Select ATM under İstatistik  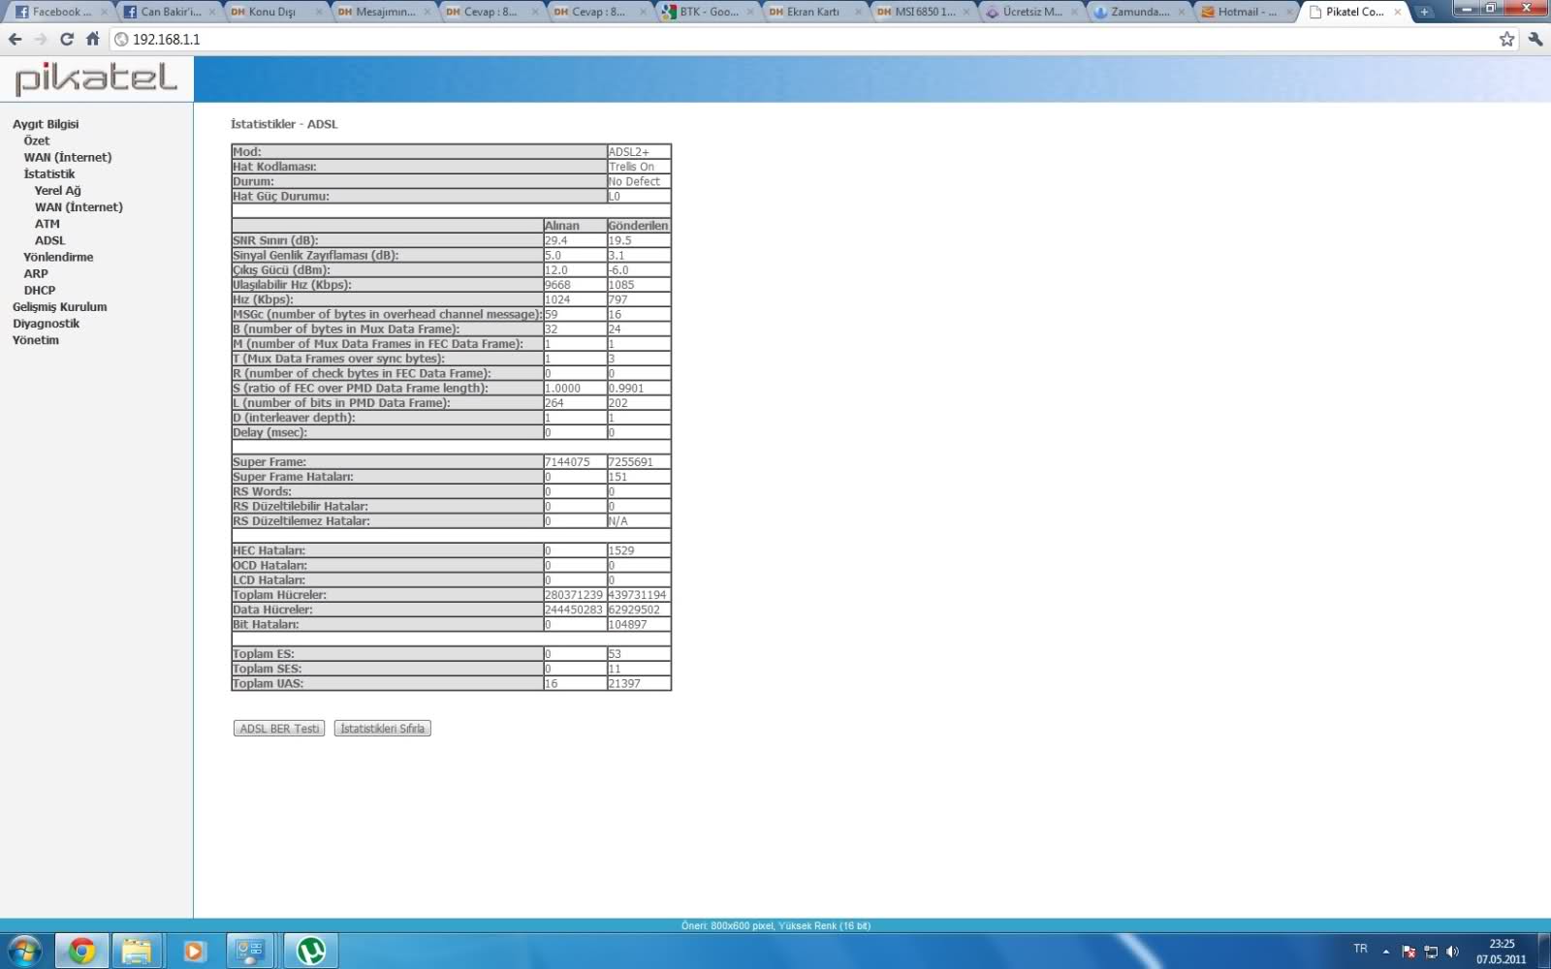pos(47,224)
